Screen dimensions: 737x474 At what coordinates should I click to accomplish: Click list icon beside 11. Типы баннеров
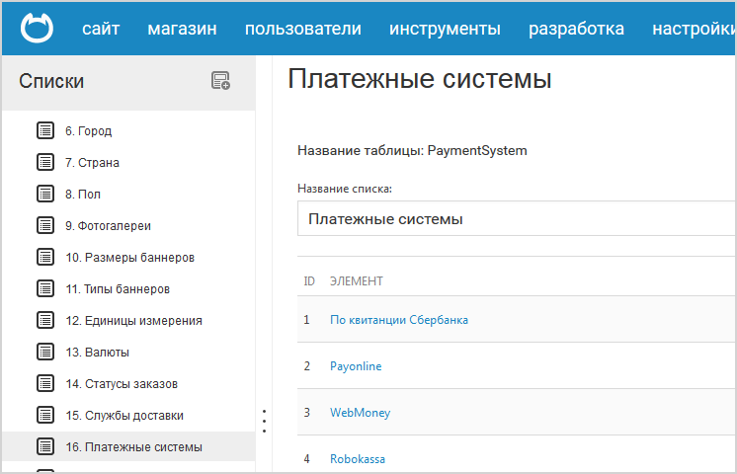click(45, 288)
